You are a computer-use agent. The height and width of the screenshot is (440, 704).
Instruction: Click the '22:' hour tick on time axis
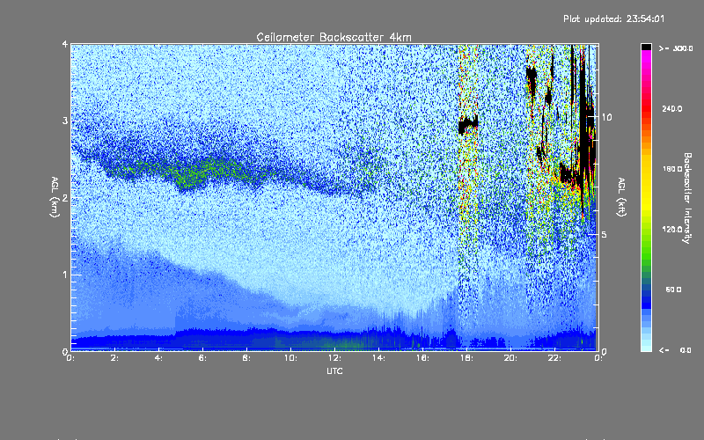[x=554, y=358]
